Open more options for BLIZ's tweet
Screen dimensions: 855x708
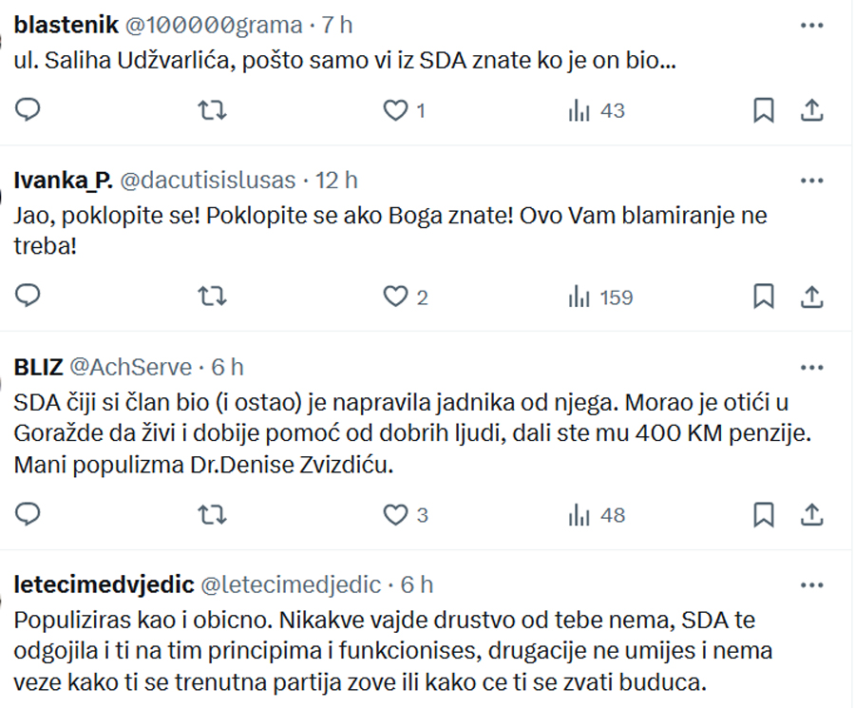point(811,368)
